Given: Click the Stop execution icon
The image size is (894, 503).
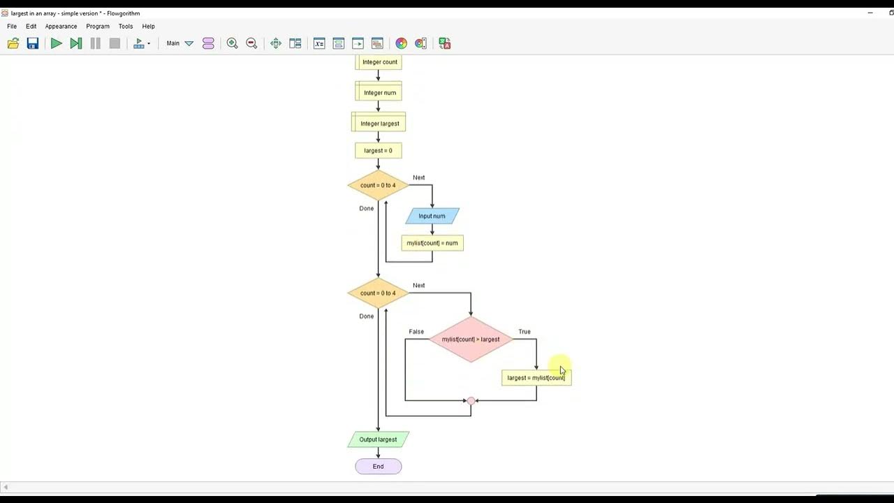Looking at the screenshot, I should (x=115, y=43).
